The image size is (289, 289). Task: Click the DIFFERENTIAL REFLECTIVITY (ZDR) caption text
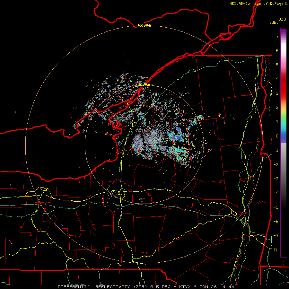coord(103,287)
